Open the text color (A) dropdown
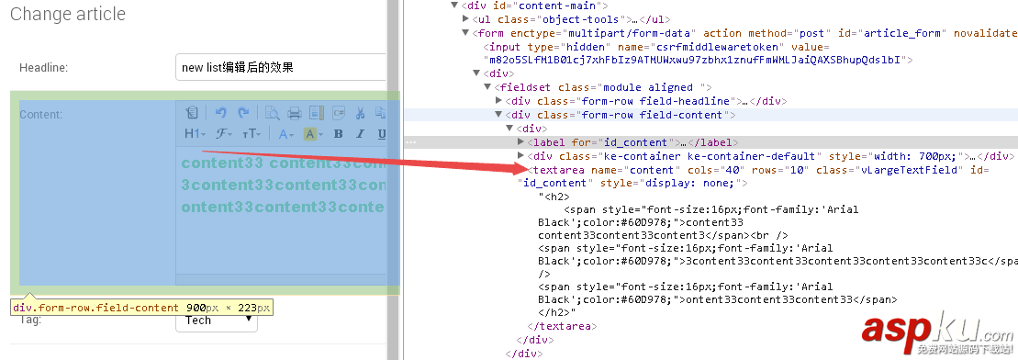 (x=286, y=134)
